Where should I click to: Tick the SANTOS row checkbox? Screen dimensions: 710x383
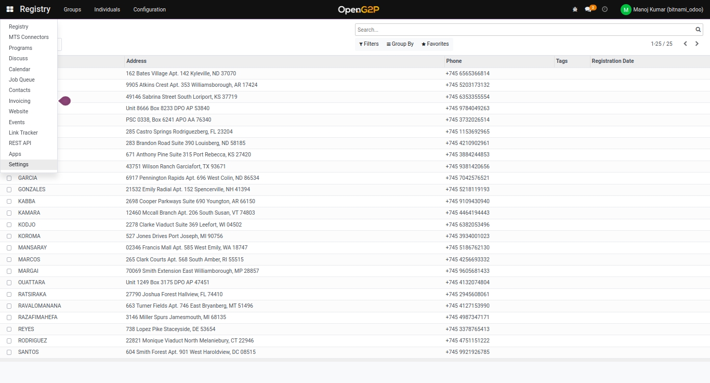point(9,352)
